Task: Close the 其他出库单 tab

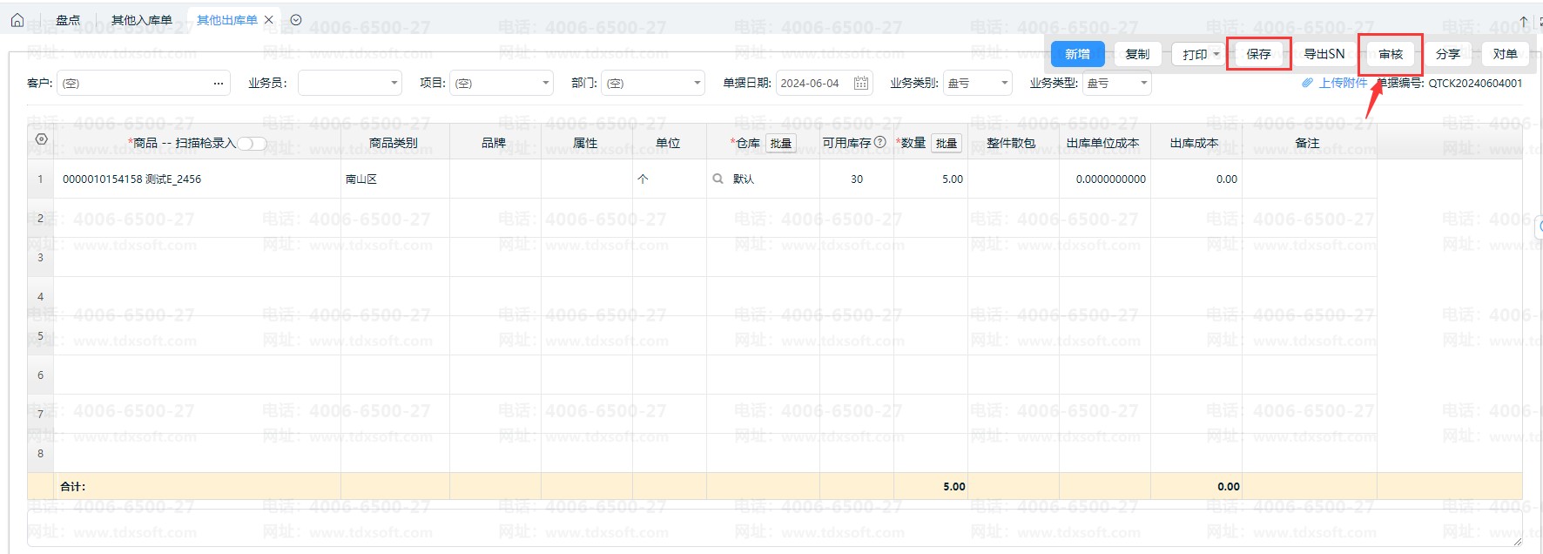Action: click(269, 20)
